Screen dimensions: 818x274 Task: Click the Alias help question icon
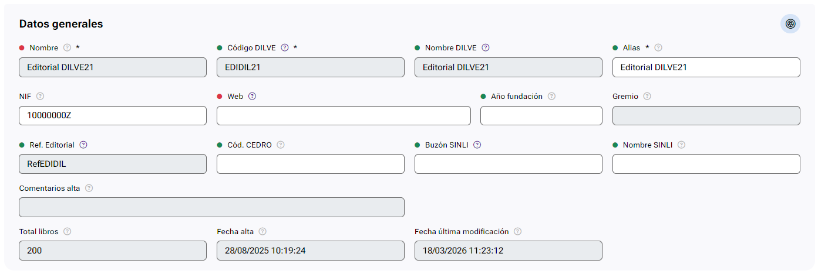(658, 48)
